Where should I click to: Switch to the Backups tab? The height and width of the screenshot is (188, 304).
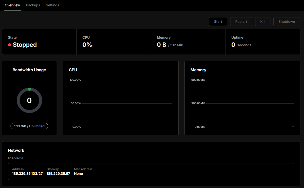[x=33, y=5]
